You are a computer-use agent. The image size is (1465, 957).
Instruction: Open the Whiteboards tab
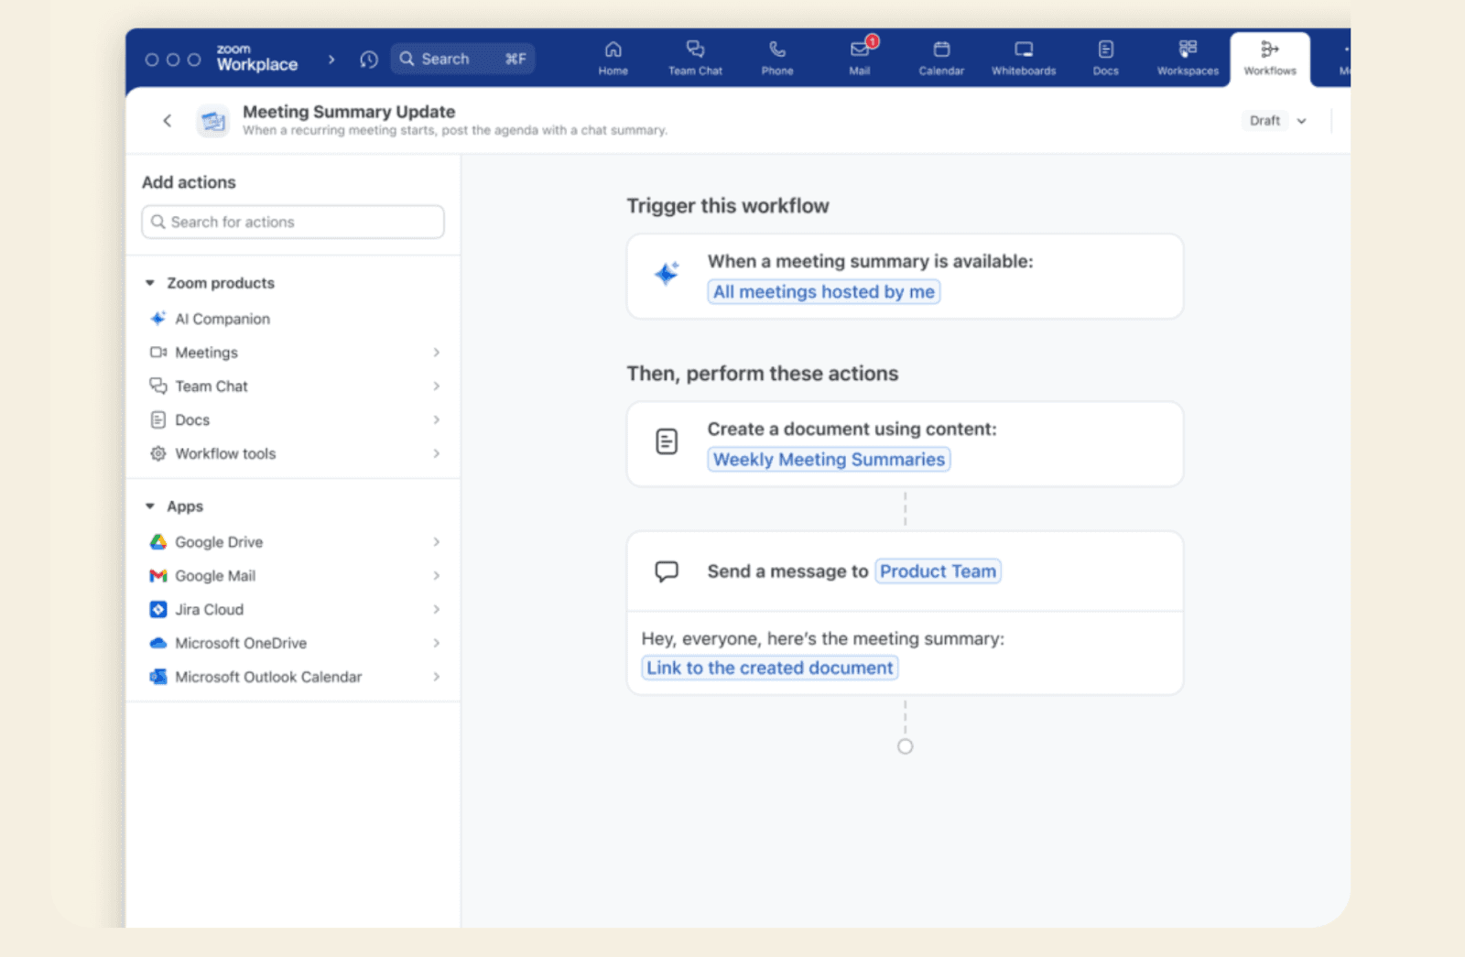coord(1024,58)
